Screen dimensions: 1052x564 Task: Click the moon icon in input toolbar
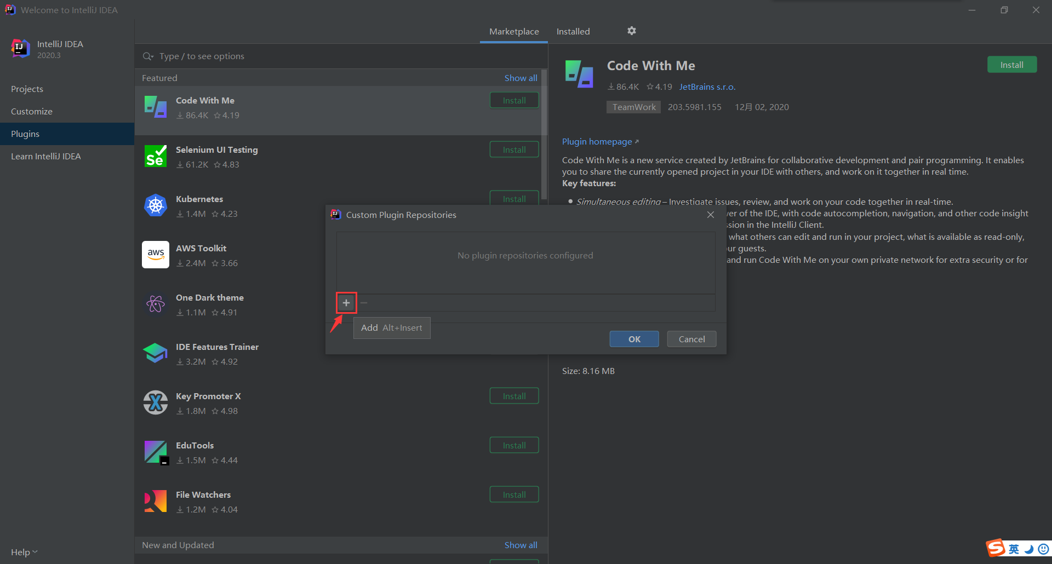[1029, 549]
